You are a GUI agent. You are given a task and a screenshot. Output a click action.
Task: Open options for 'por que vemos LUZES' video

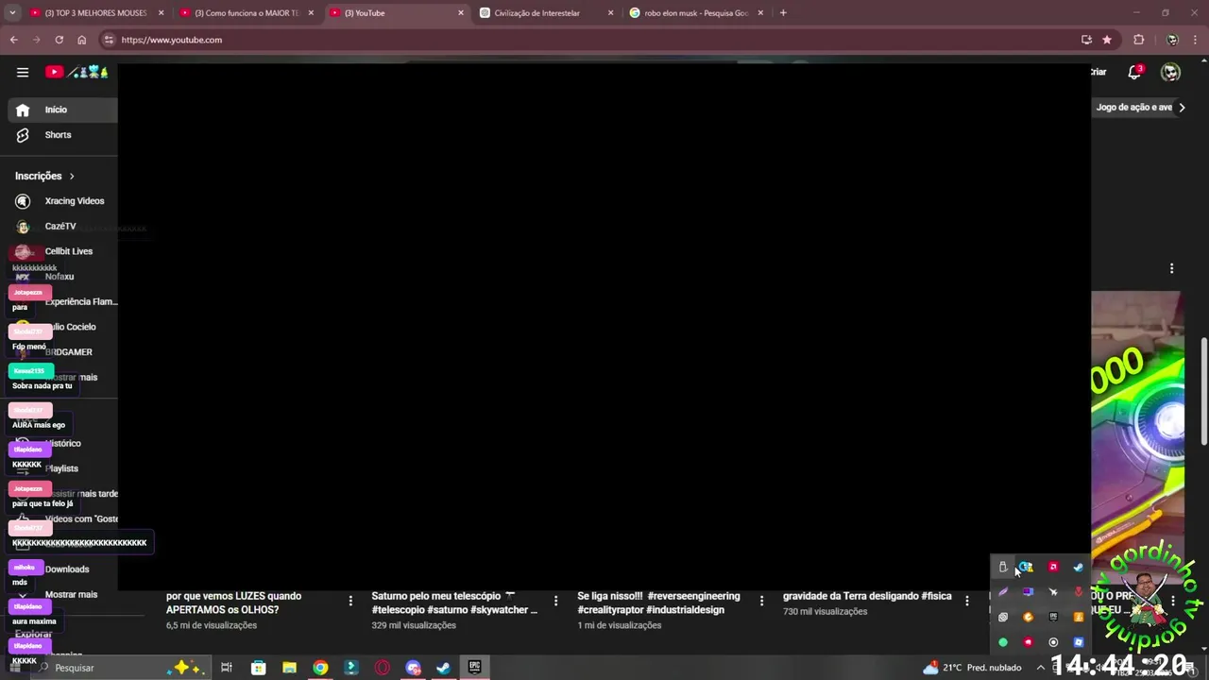350,601
